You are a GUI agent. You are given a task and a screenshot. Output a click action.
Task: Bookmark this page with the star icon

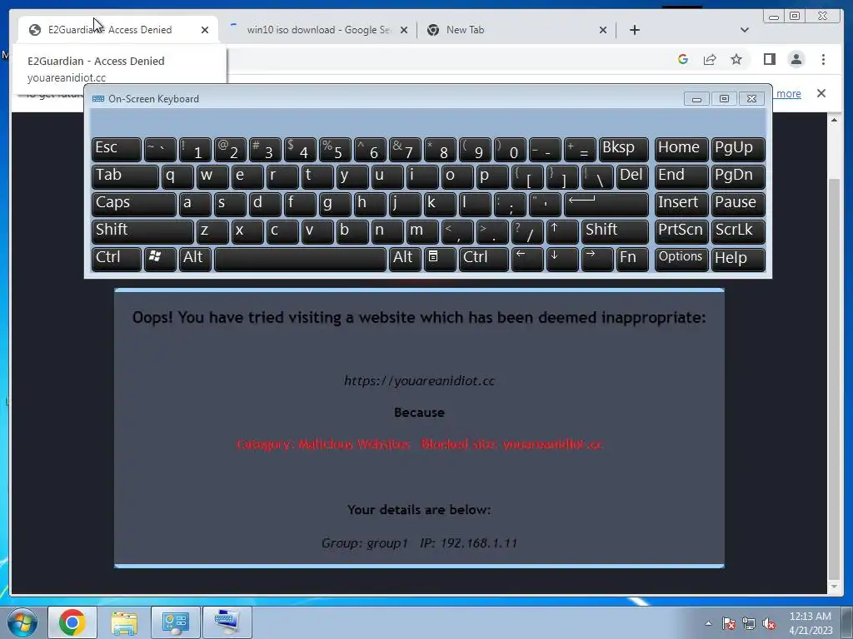point(736,59)
